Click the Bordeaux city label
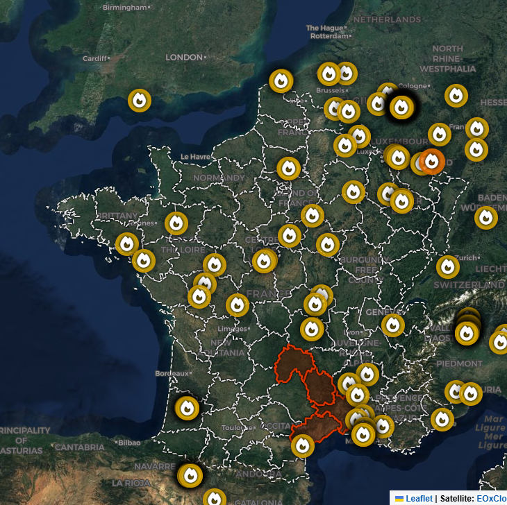507x505 pixels. pos(172,373)
